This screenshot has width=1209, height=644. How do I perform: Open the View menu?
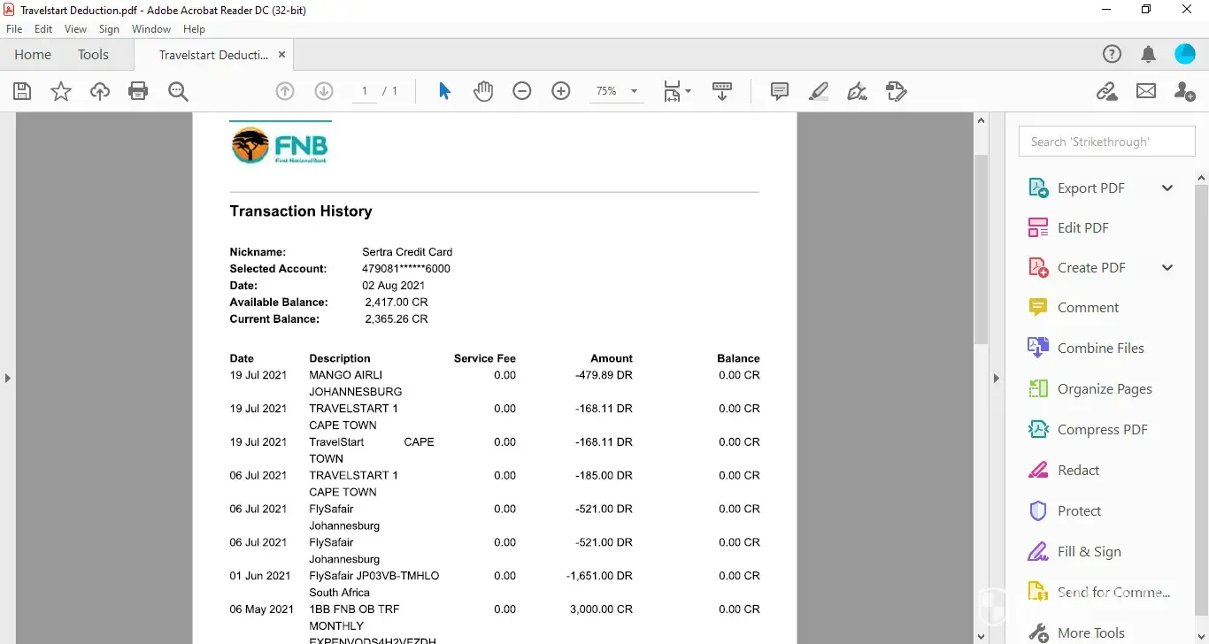click(76, 29)
